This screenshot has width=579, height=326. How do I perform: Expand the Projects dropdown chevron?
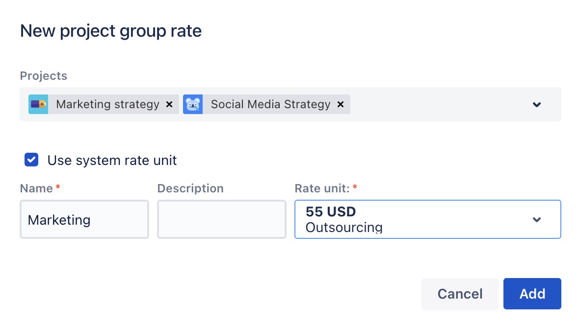click(x=537, y=104)
